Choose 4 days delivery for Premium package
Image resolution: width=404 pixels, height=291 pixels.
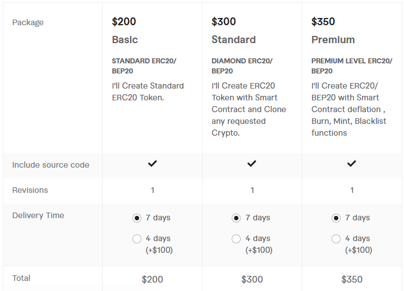(x=336, y=239)
